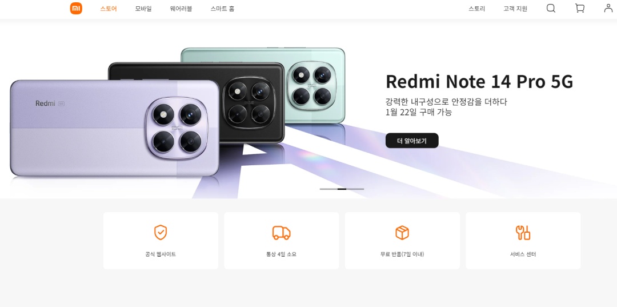Open the search magnifier icon
617x307 pixels.
point(551,8)
